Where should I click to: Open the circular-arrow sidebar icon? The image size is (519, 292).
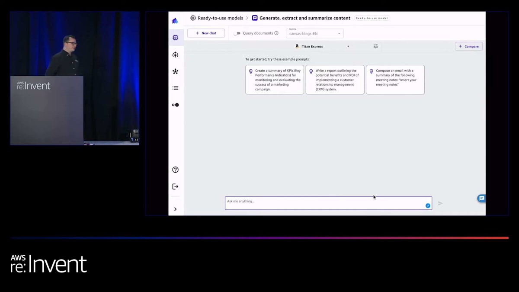tap(175, 55)
